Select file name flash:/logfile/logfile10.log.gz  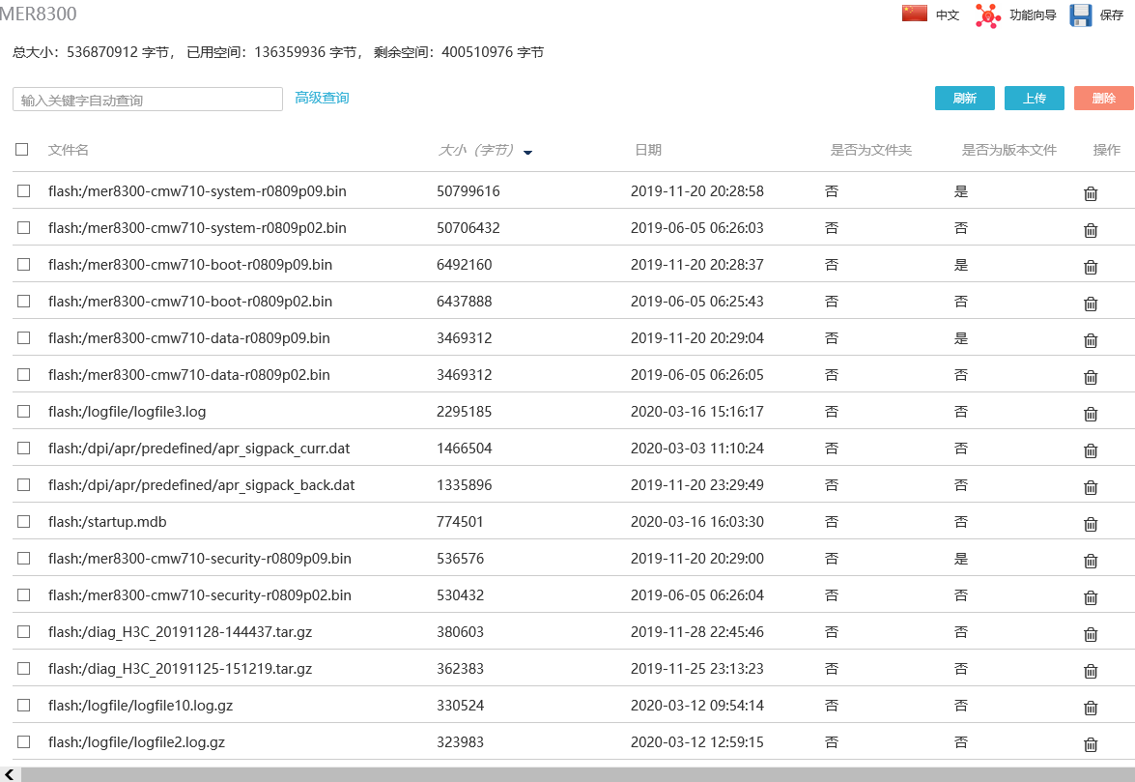coord(140,706)
